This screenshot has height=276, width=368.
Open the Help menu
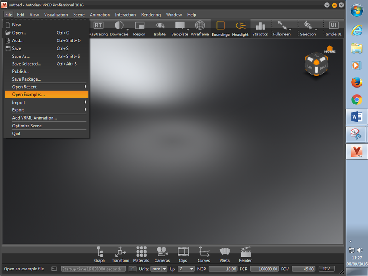point(191,15)
